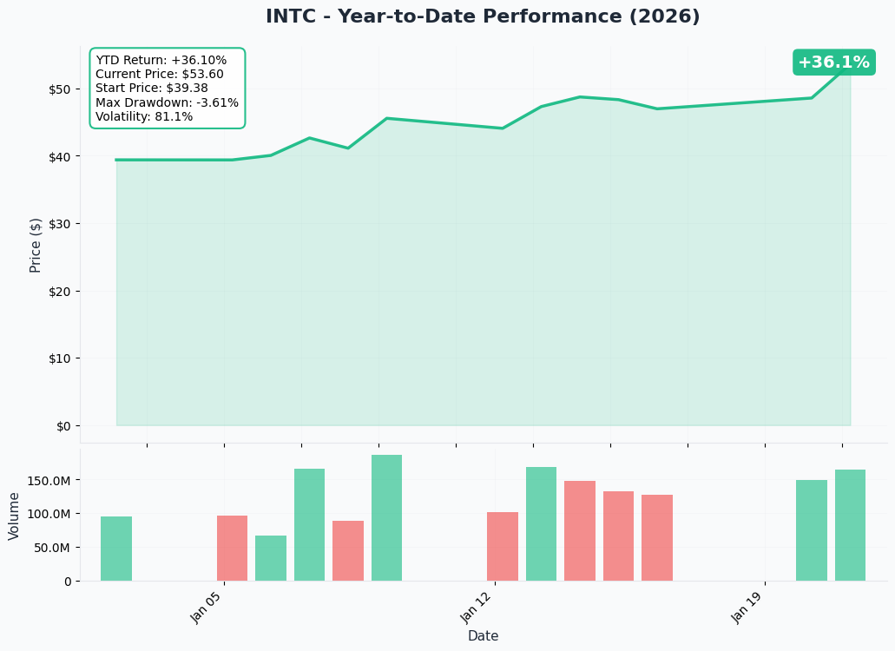Click the red volume bar at Jan 12
The height and width of the screenshot is (651, 895).
click(503, 547)
